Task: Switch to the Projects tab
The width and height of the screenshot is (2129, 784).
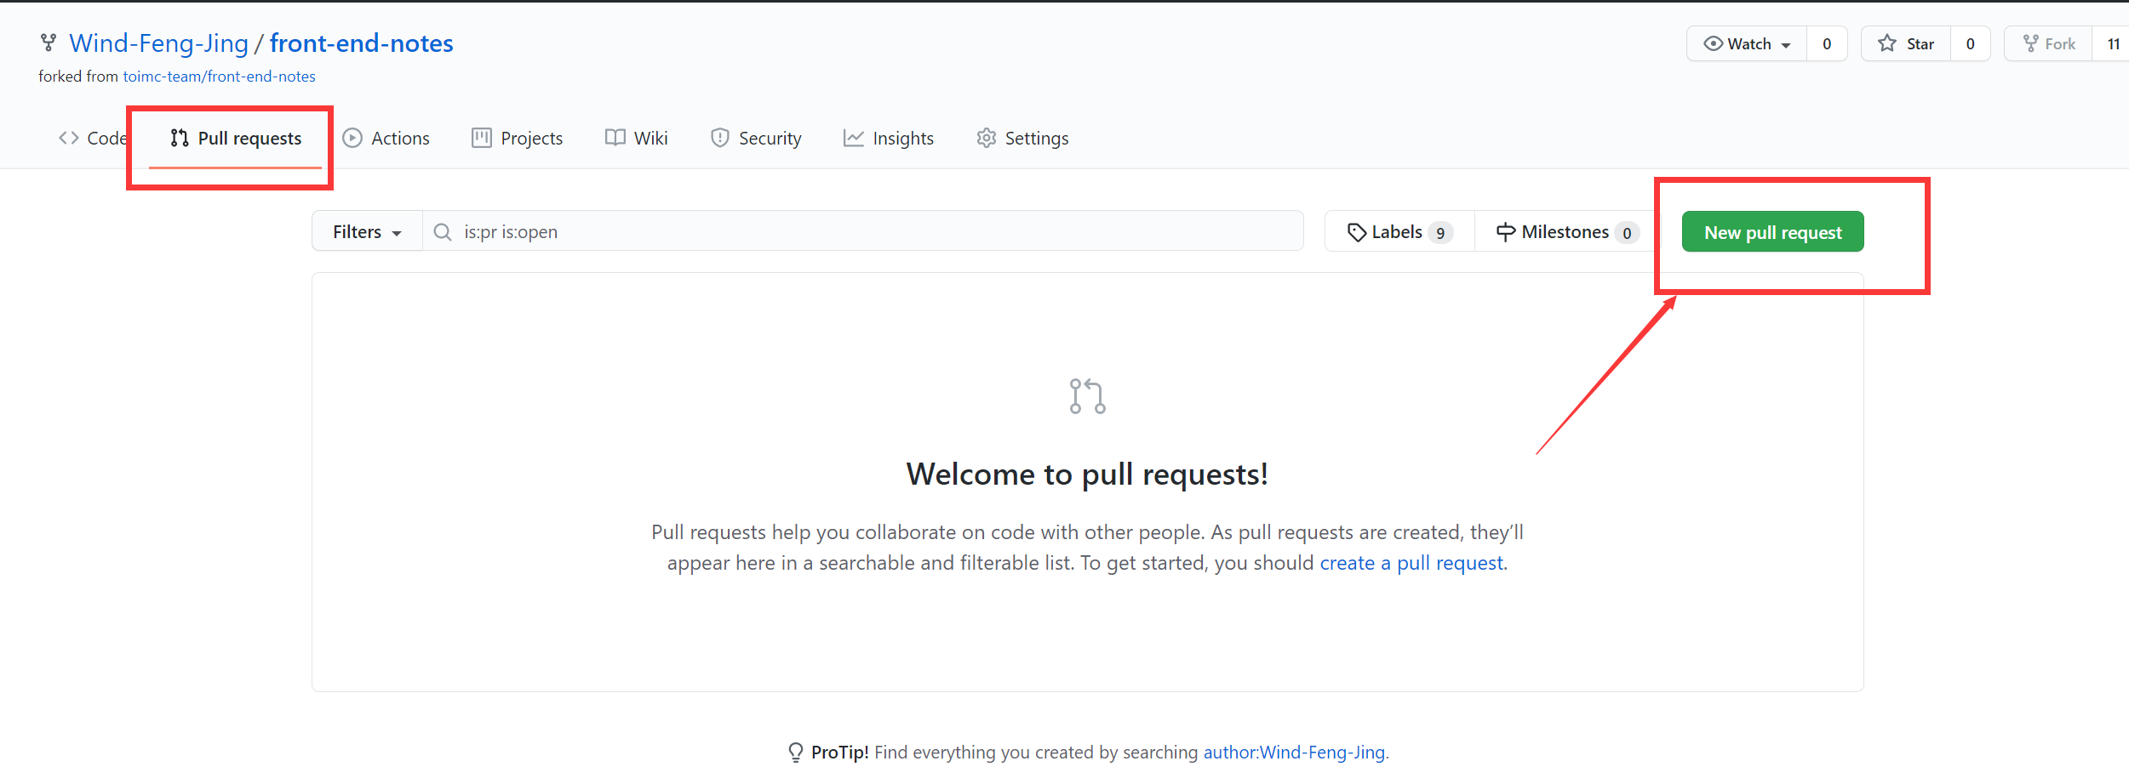Action: point(517,138)
